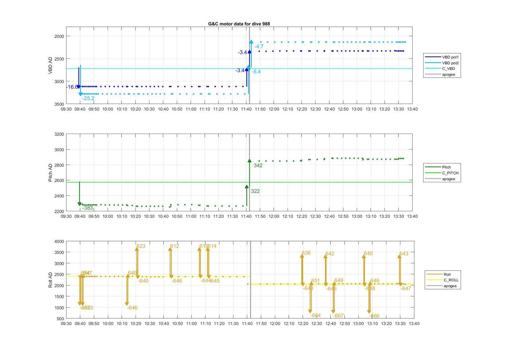Screen dimensions: 509x358
Task: Click the '-25.2' data label
Action: point(88,98)
